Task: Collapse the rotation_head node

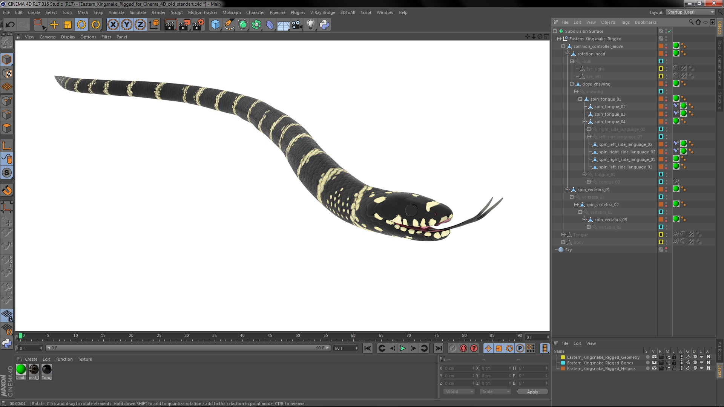Action: (x=568, y=54)
